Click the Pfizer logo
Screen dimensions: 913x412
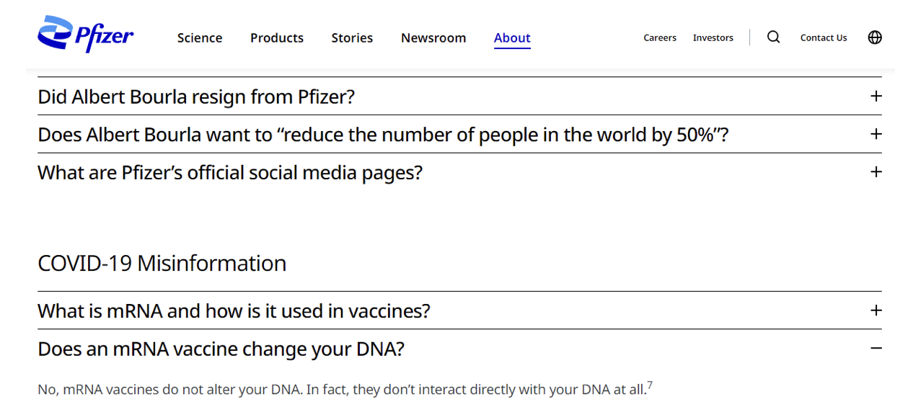point(85,34)
